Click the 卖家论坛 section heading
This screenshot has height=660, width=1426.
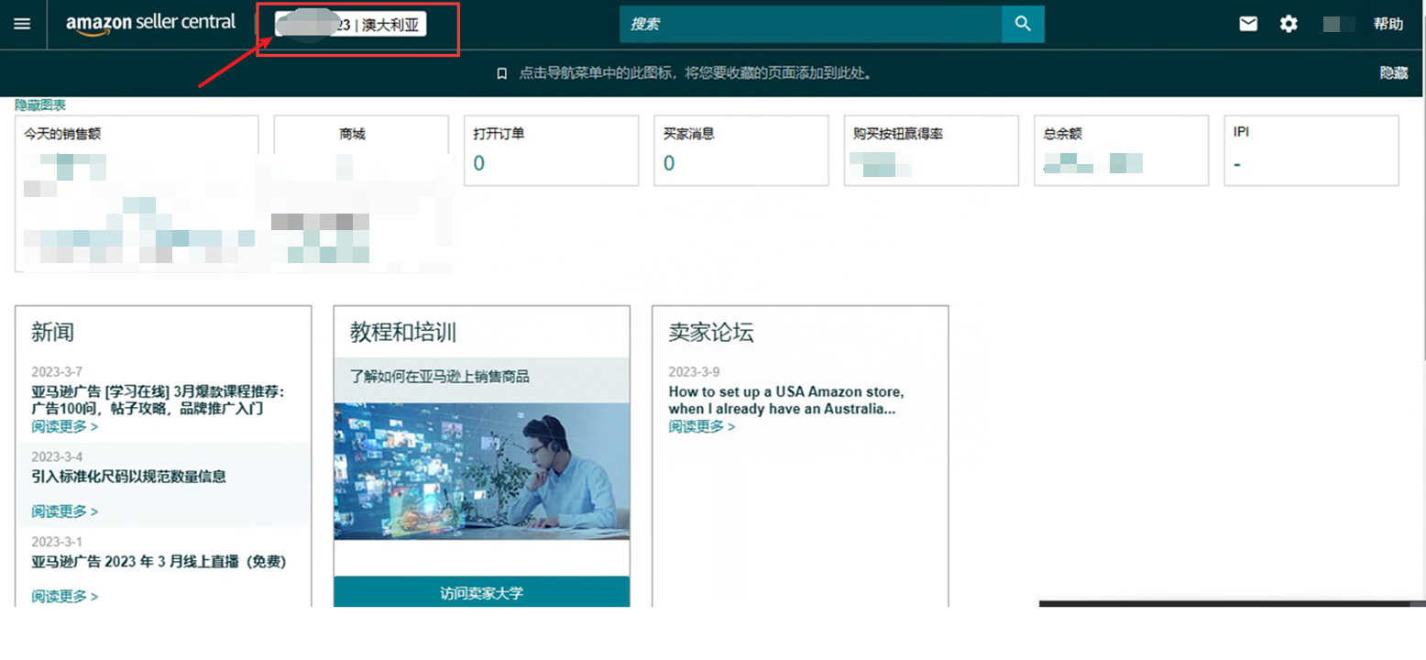[711, 332]
